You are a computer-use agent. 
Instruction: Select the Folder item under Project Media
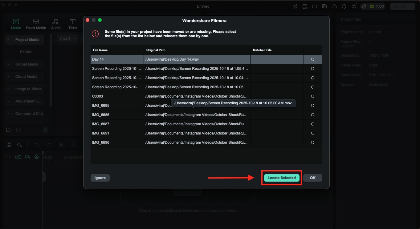[26, 52]
